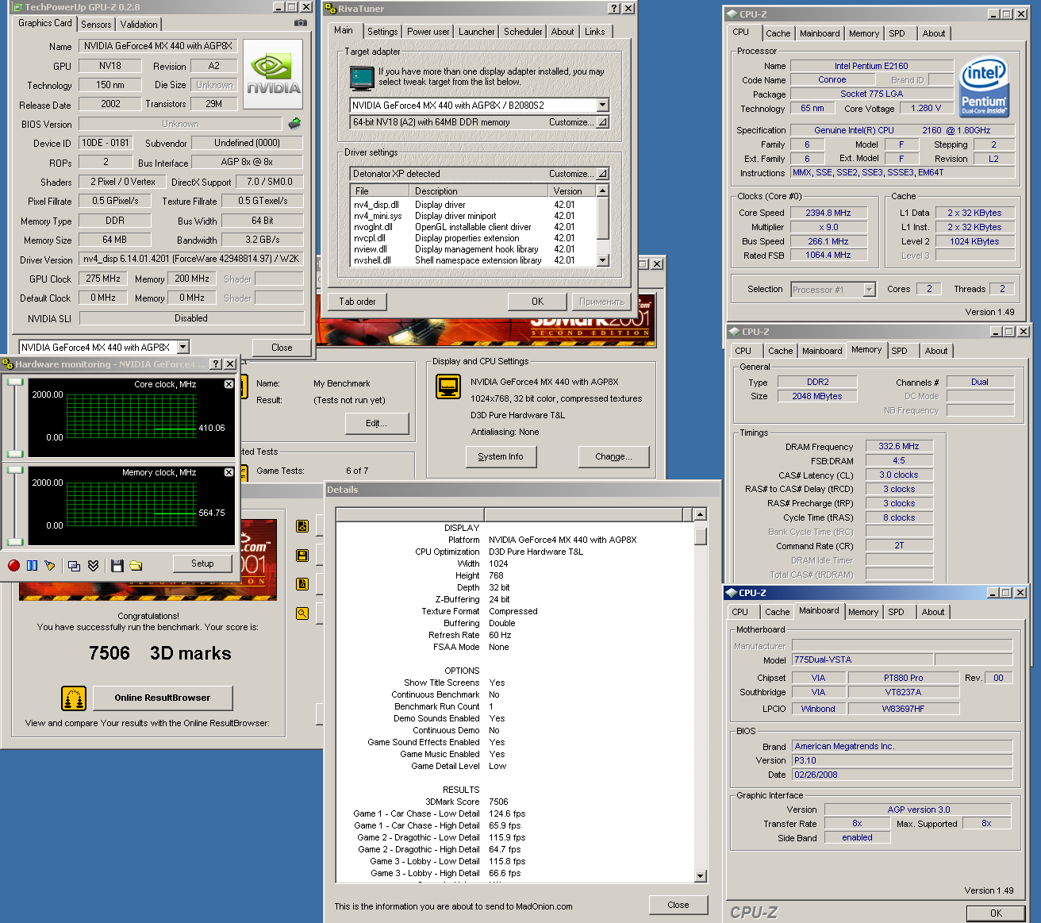This screenshot has height=923, width=1041.
Task: Start recording with red record button
Action: [x=13, y=565]
